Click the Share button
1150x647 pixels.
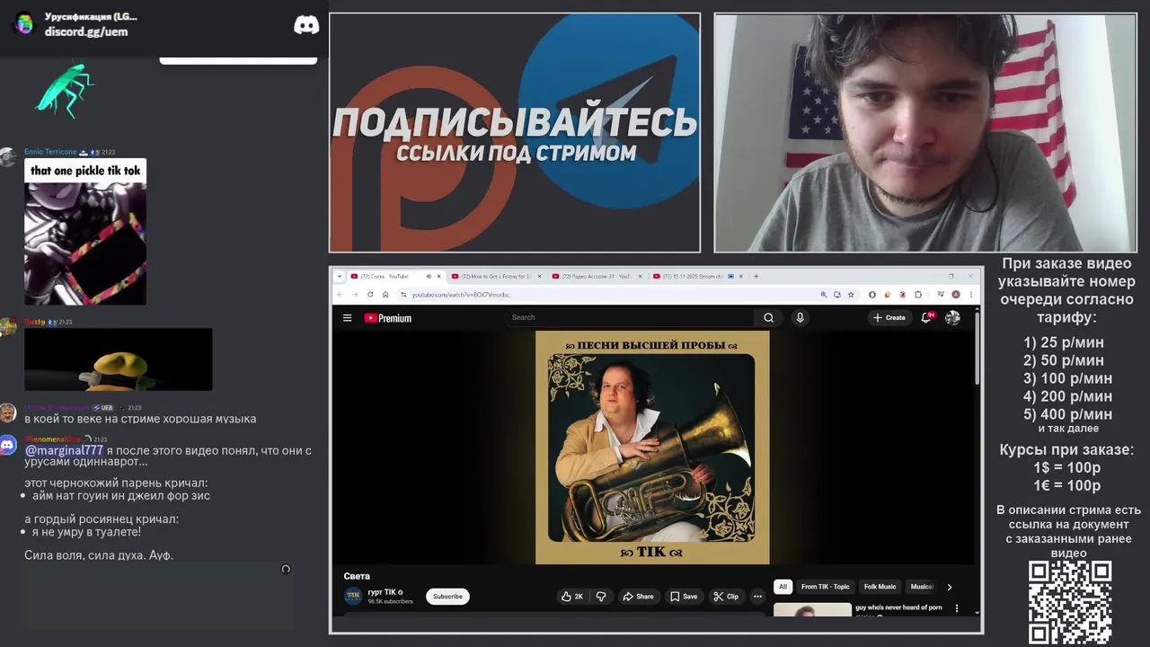pos(638,596)
